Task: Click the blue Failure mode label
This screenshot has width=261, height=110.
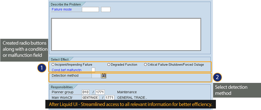Action: point(62,10)
